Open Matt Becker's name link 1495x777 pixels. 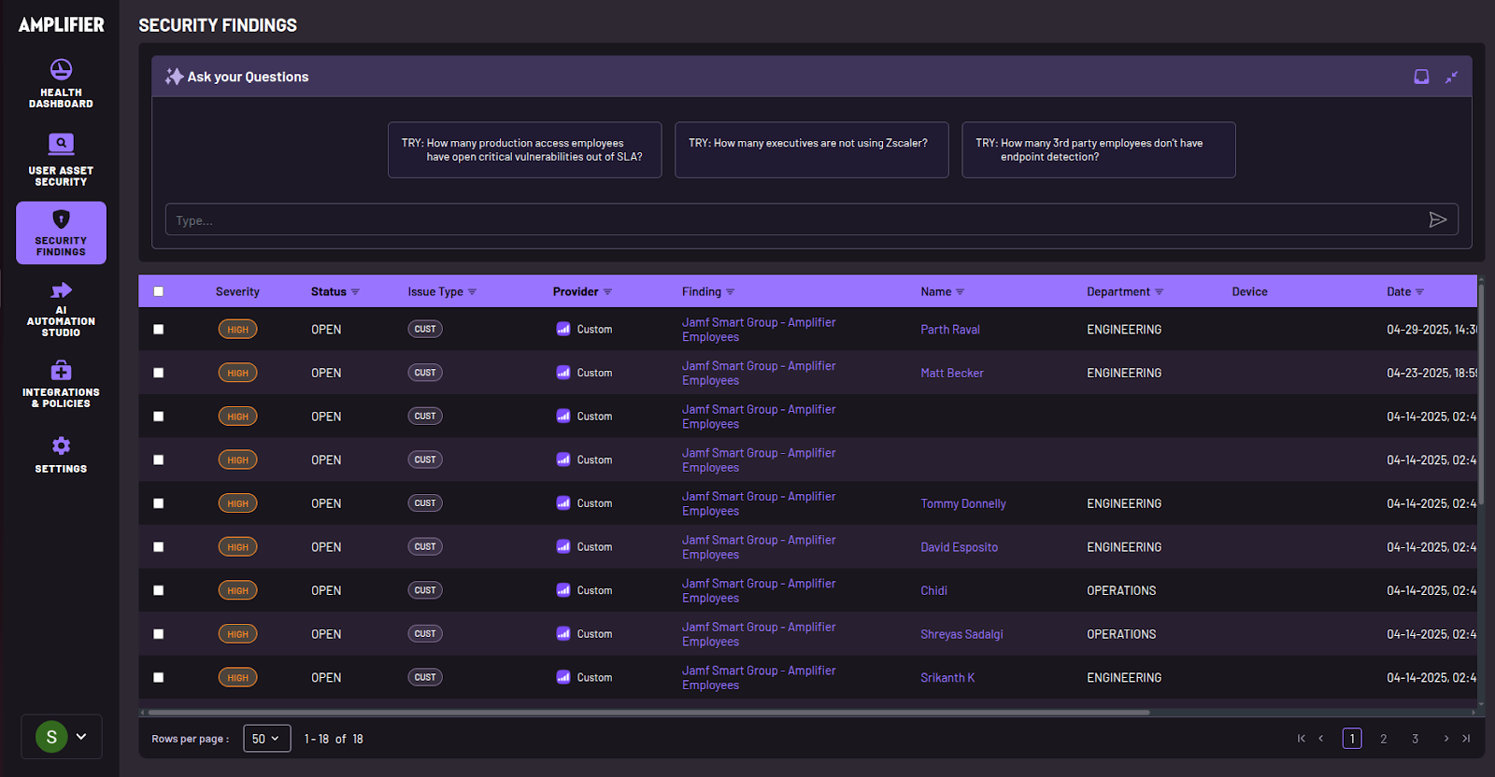[952, 373]
